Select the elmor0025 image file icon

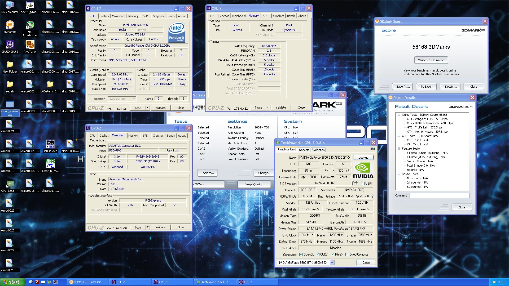(10, 266)
